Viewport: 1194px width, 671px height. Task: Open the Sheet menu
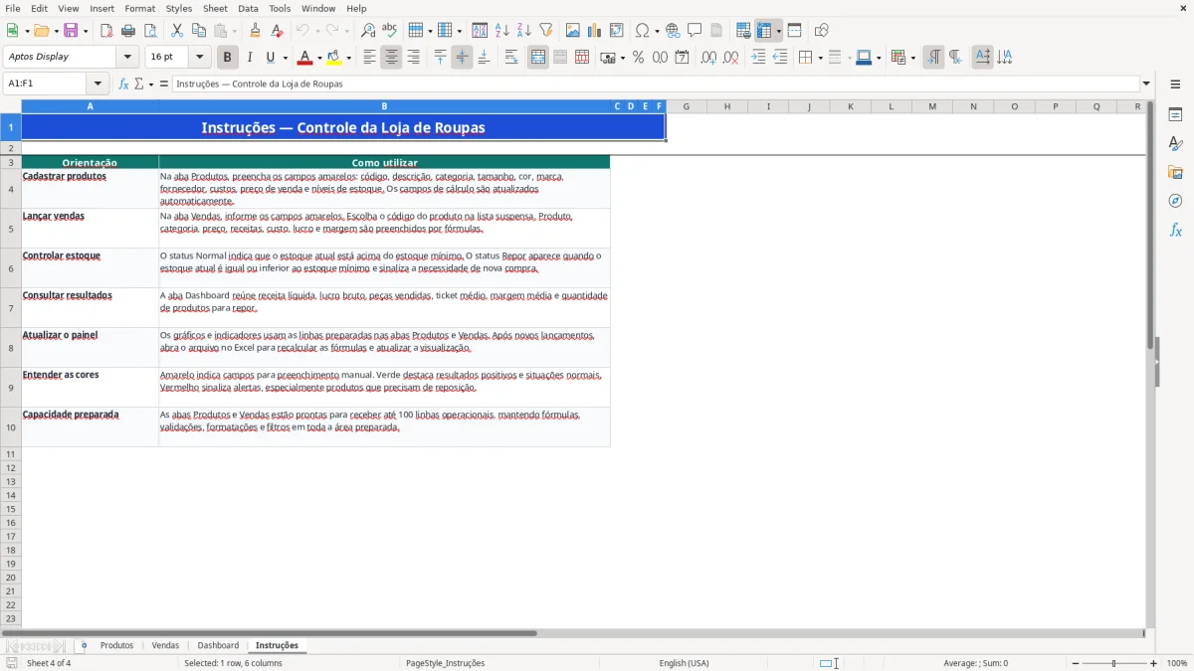[215, 8]
